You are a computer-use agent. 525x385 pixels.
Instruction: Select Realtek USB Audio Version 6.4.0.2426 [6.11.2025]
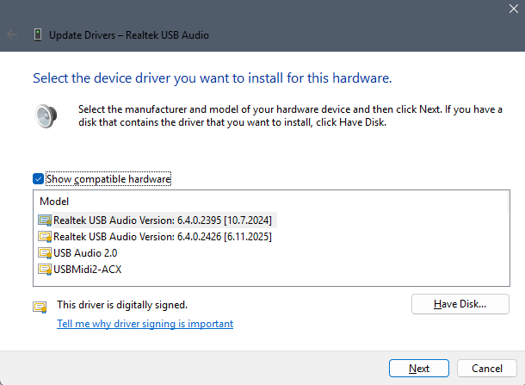[163, 237]
